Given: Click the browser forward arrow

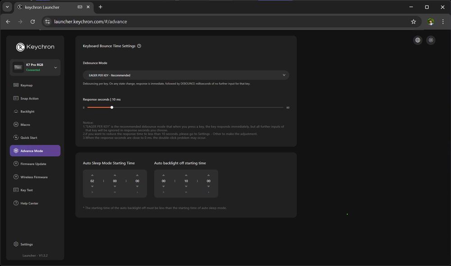Looking at the screenshot, I should point(20,22).
